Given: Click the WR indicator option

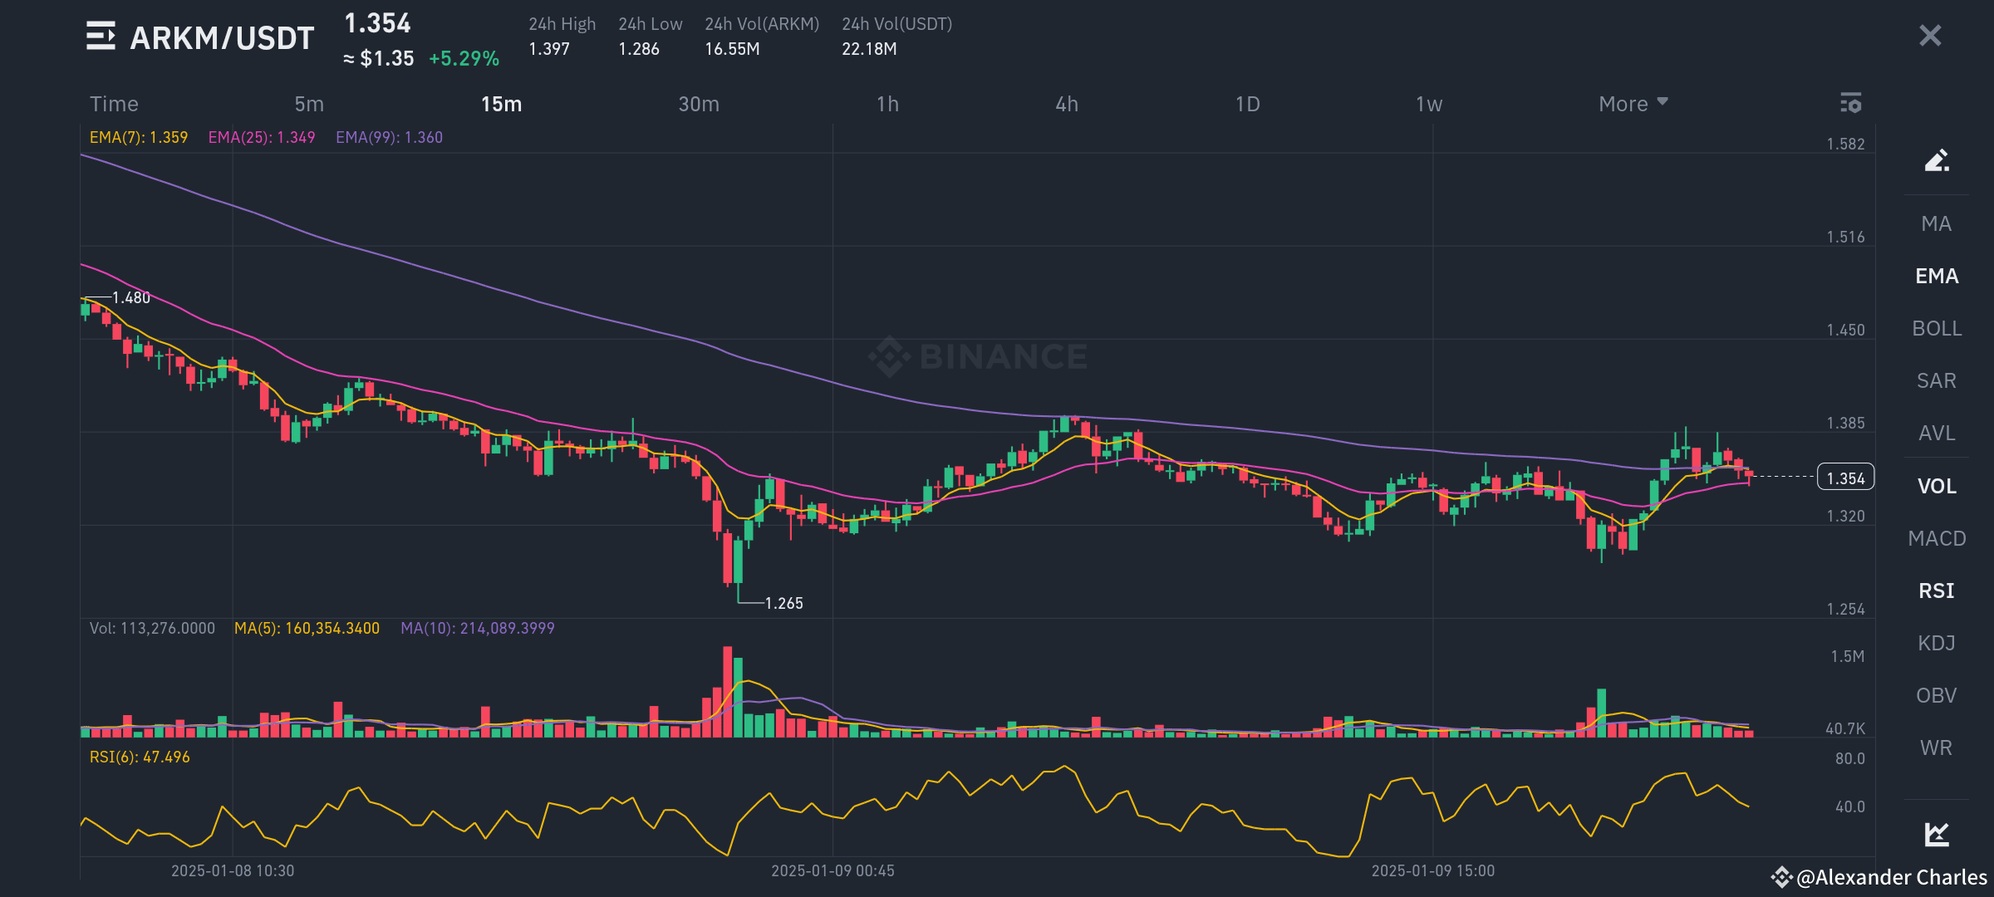Looking at the screenshot, I should [x=1936, y=747].
